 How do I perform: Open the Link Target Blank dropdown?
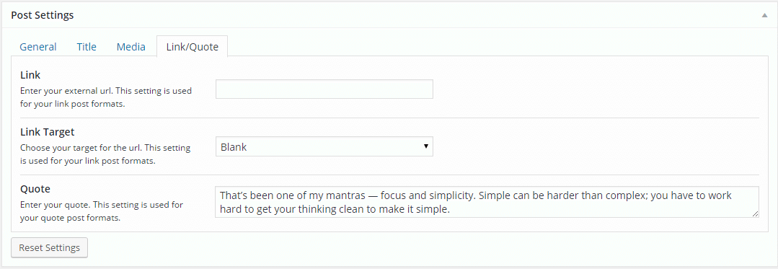[x=324, y=147]
